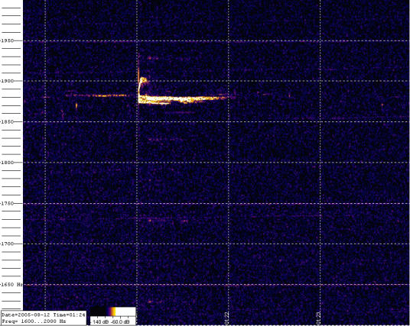This screenshot has width=410, height=326.
Task: Click the 1650 Hz axis label
Action: point(11,284)
